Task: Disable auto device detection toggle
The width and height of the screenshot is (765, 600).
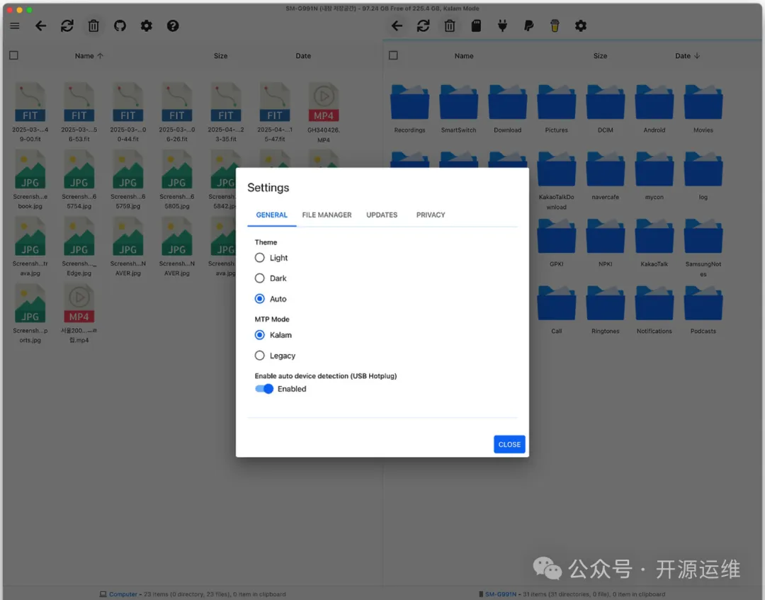Action: tap(264, 389)
